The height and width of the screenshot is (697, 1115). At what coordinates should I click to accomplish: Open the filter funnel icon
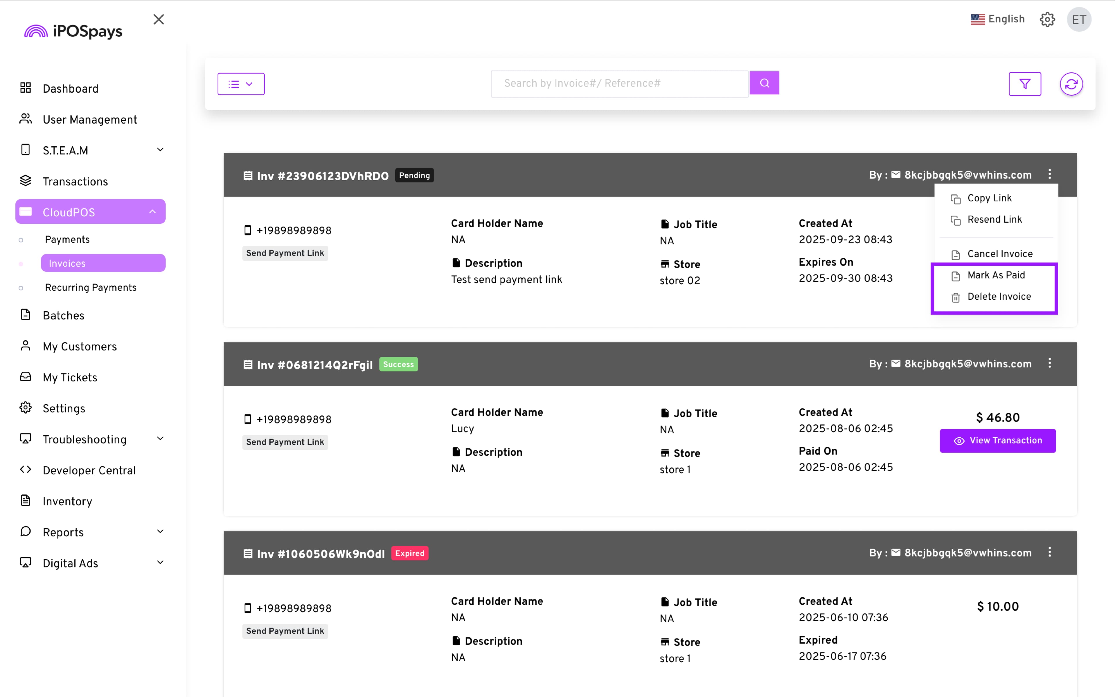pyautogui.click(x=1025, y=84)
